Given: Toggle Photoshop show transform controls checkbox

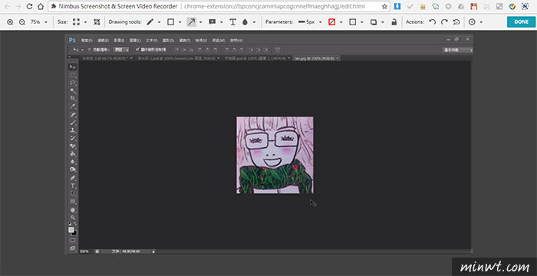Looking at the screenshot, I should click(x=137, y=50).
